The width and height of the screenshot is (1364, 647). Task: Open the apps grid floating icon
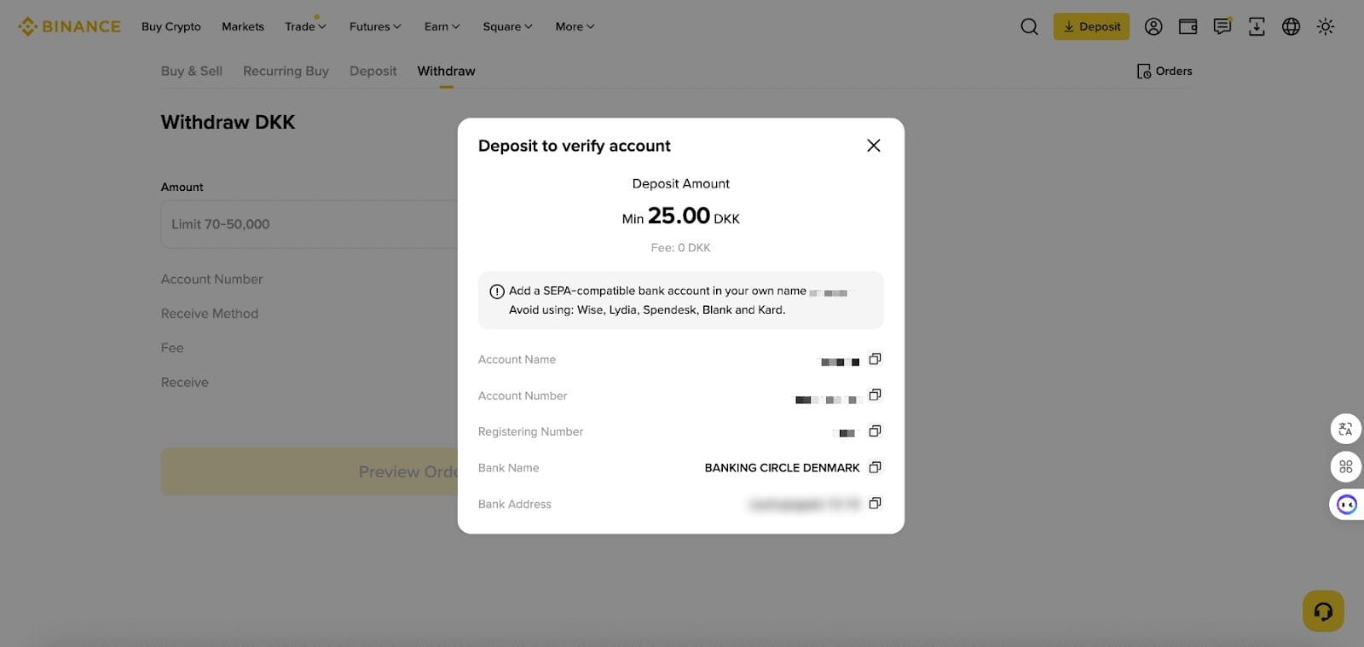point(1346,466)
